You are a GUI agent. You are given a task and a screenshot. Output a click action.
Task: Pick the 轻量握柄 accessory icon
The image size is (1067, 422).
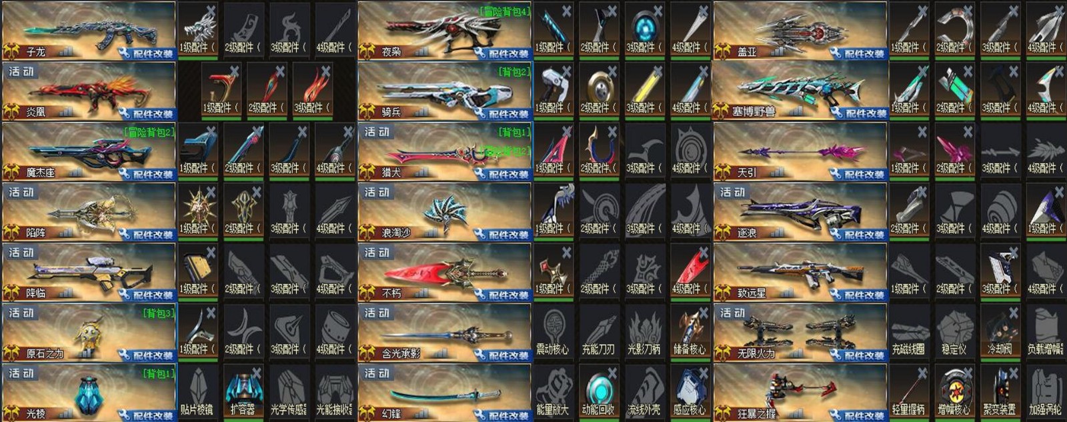pyautogui.click(x=908, y=392)
